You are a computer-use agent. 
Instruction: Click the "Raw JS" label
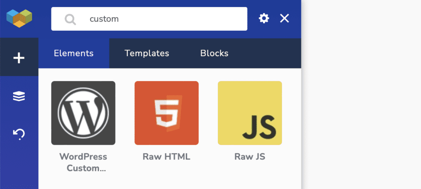(x=250, y=157)
